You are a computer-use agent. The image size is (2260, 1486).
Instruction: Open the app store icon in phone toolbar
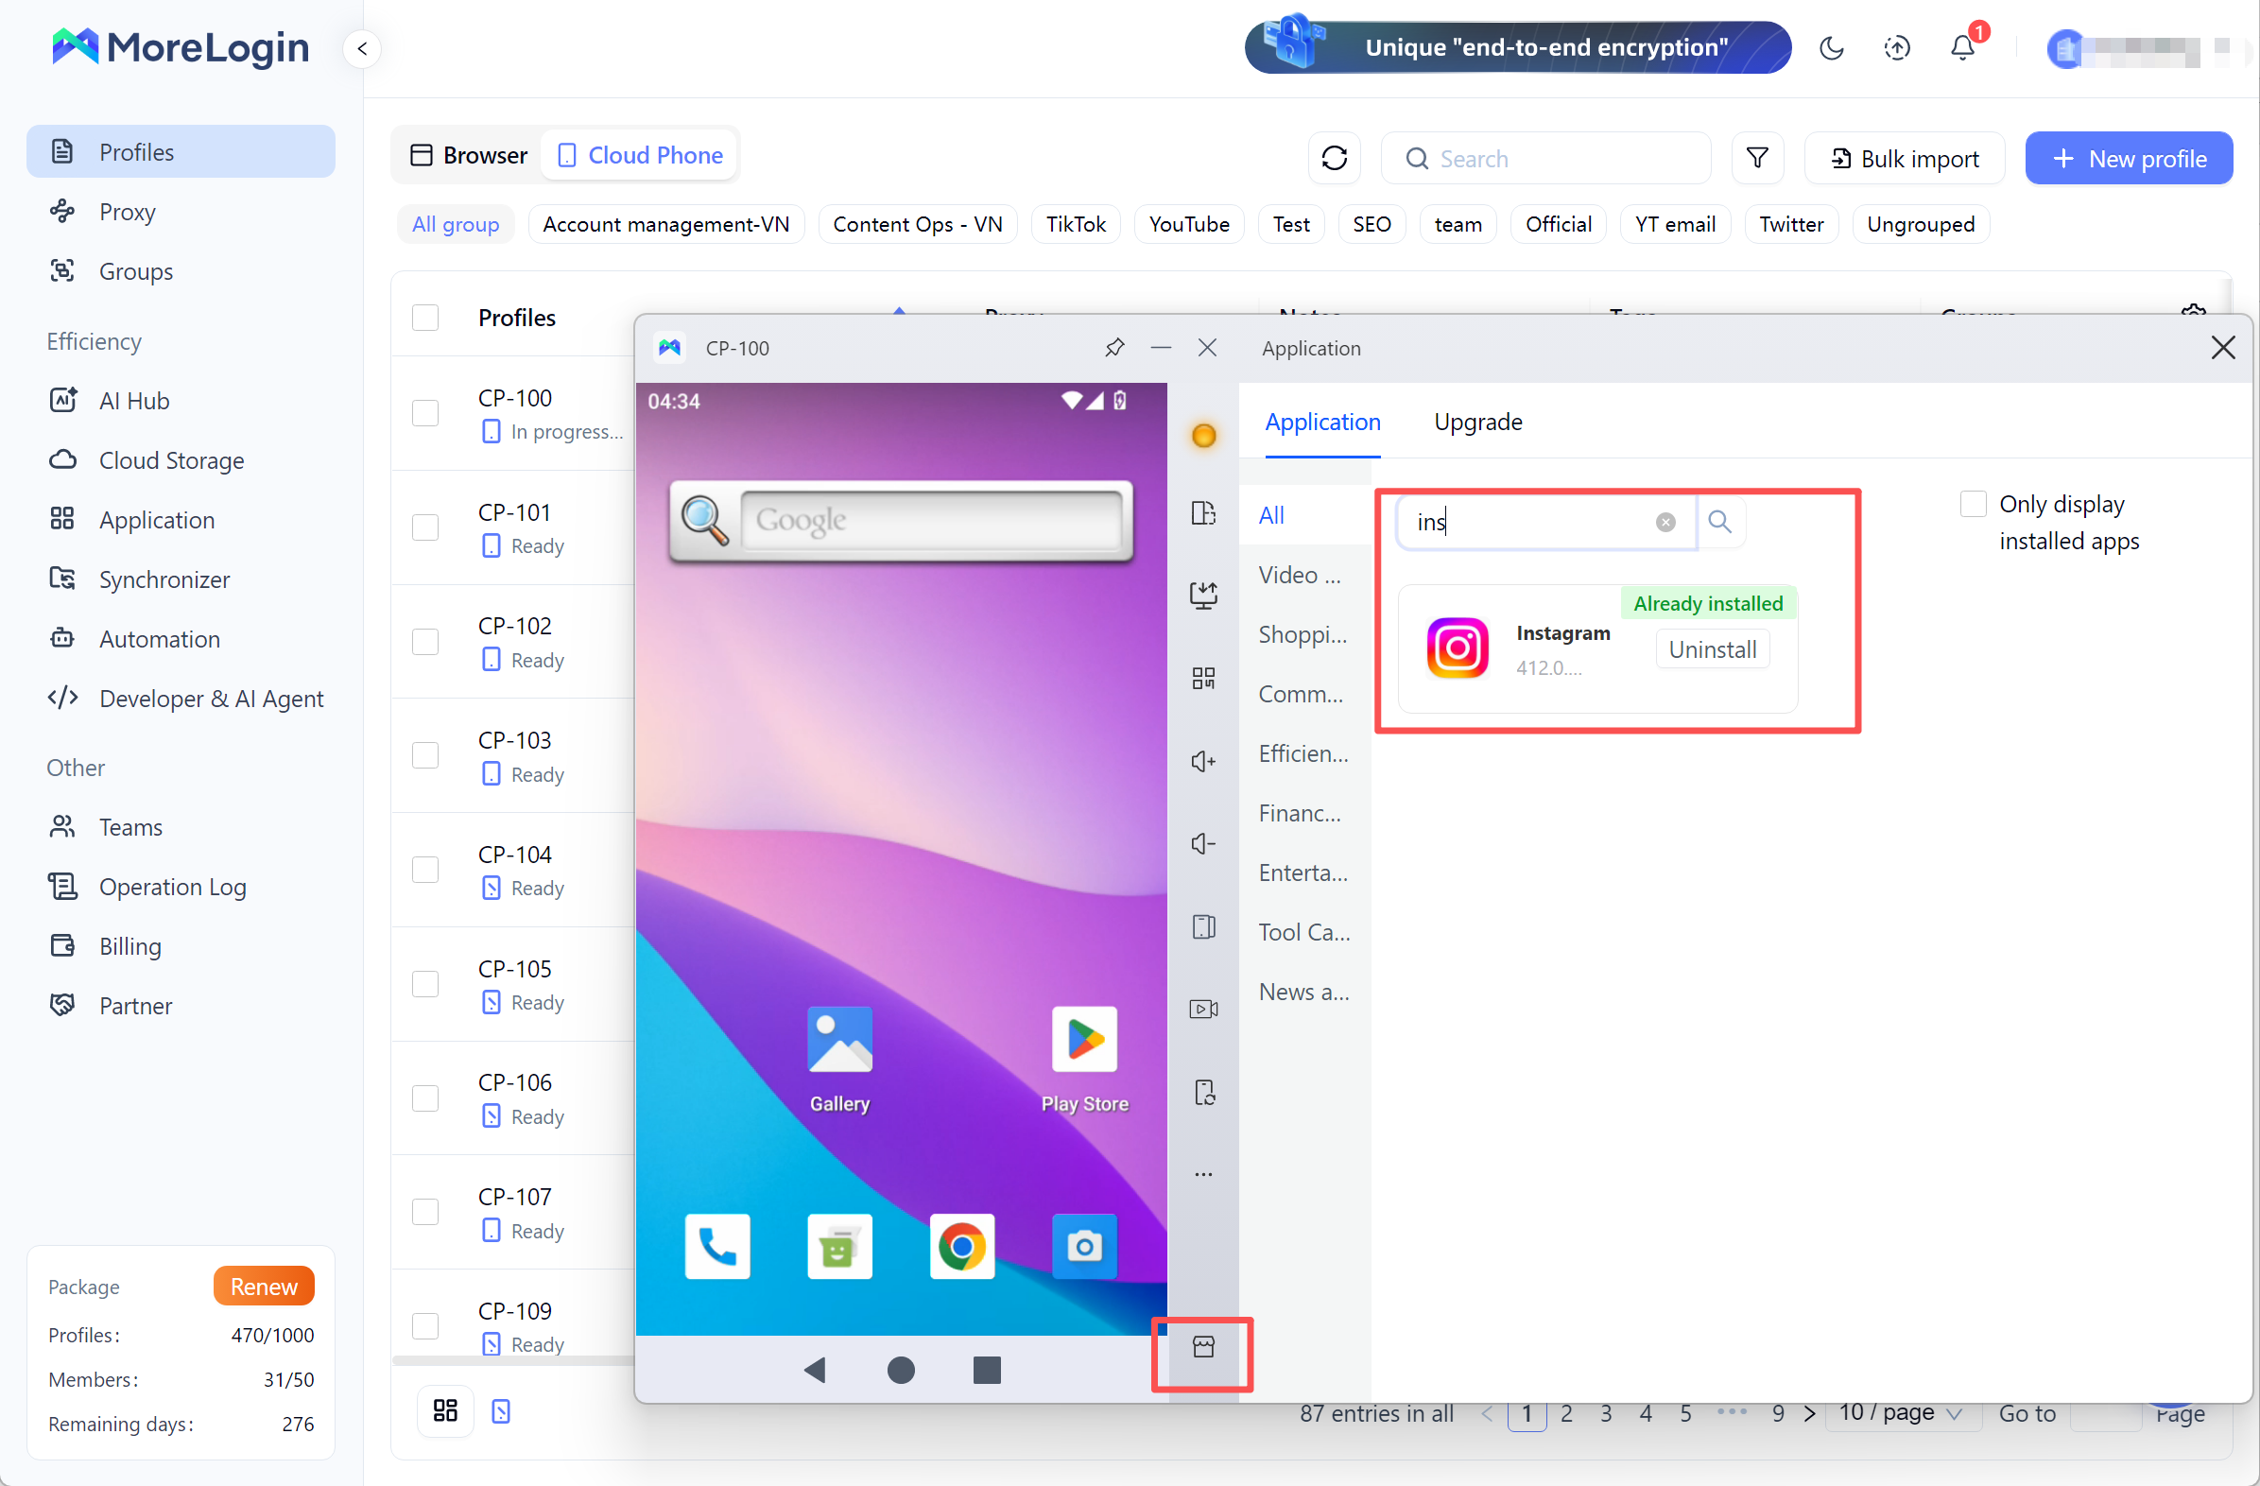tap(1203, 1346)
